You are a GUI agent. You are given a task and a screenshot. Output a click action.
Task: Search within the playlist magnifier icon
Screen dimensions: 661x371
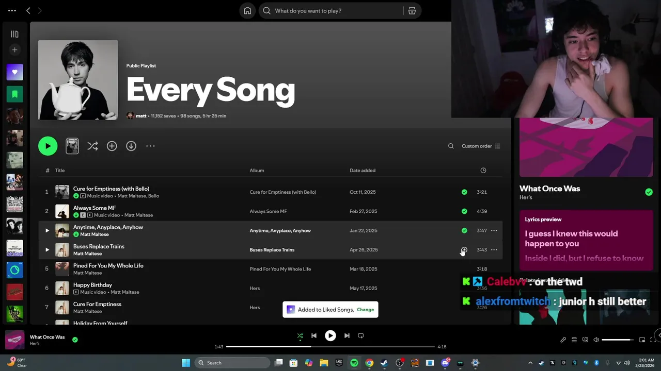[451, 146]
